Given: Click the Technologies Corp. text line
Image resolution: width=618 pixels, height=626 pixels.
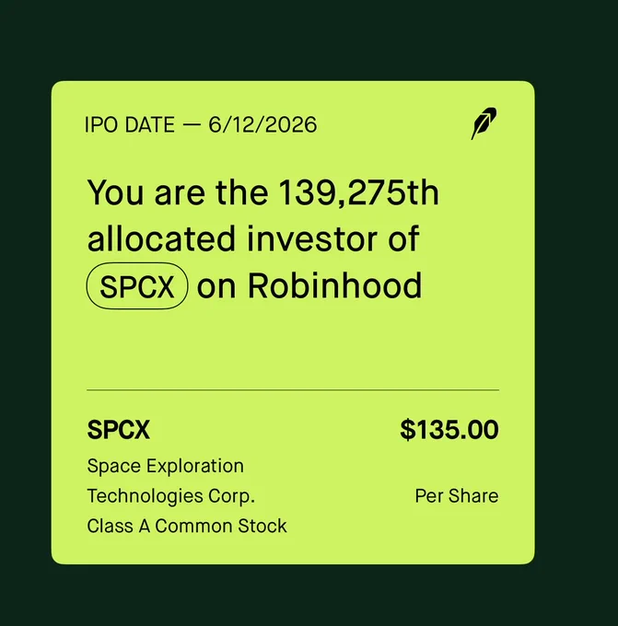Looking at the screenshot, I should [x=171, y=496].
